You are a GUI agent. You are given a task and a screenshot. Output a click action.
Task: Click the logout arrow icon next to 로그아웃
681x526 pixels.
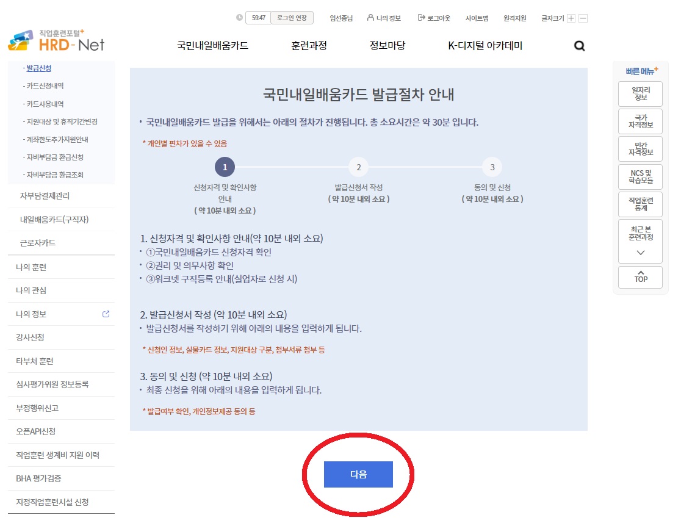click(x=420, y=18)
